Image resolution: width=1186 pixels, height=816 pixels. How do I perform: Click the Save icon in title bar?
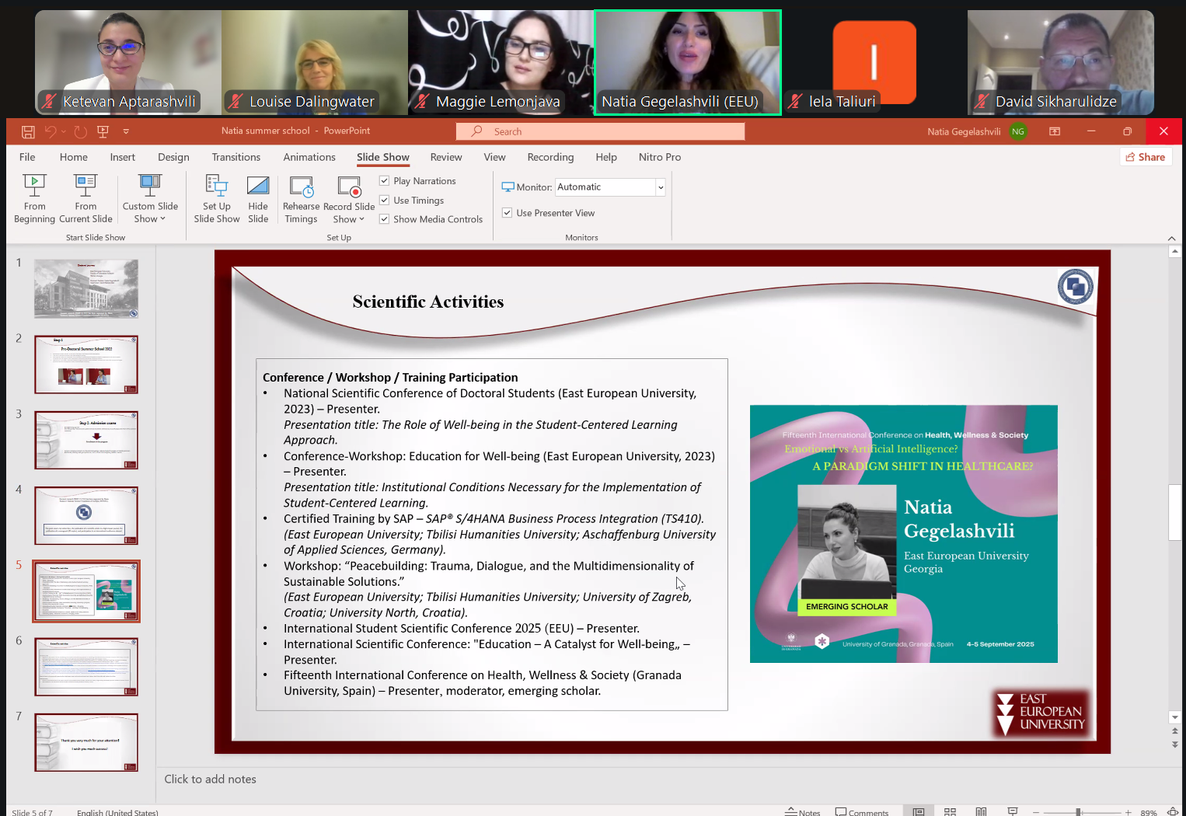point(28,131)
